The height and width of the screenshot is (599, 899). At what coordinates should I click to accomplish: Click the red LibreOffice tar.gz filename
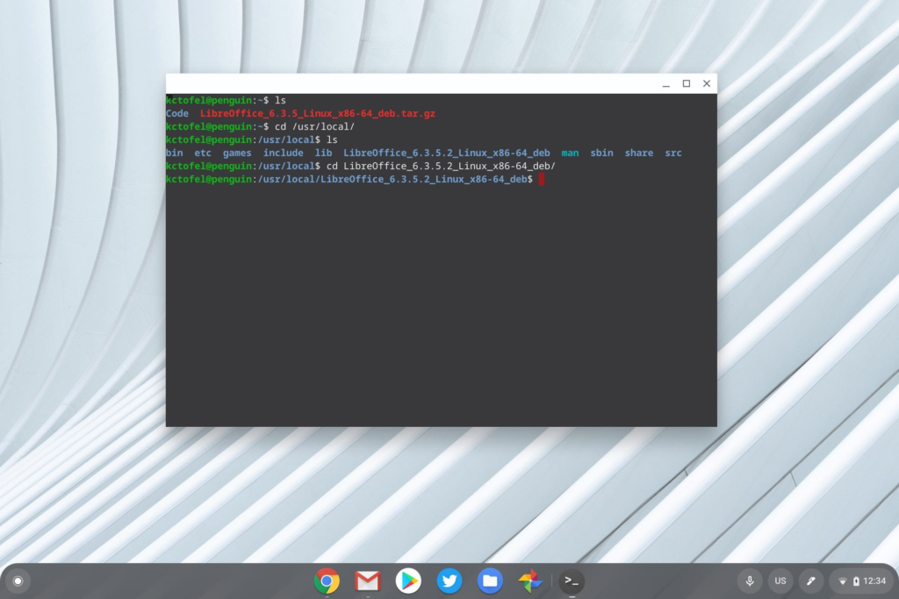pos(318,113)
